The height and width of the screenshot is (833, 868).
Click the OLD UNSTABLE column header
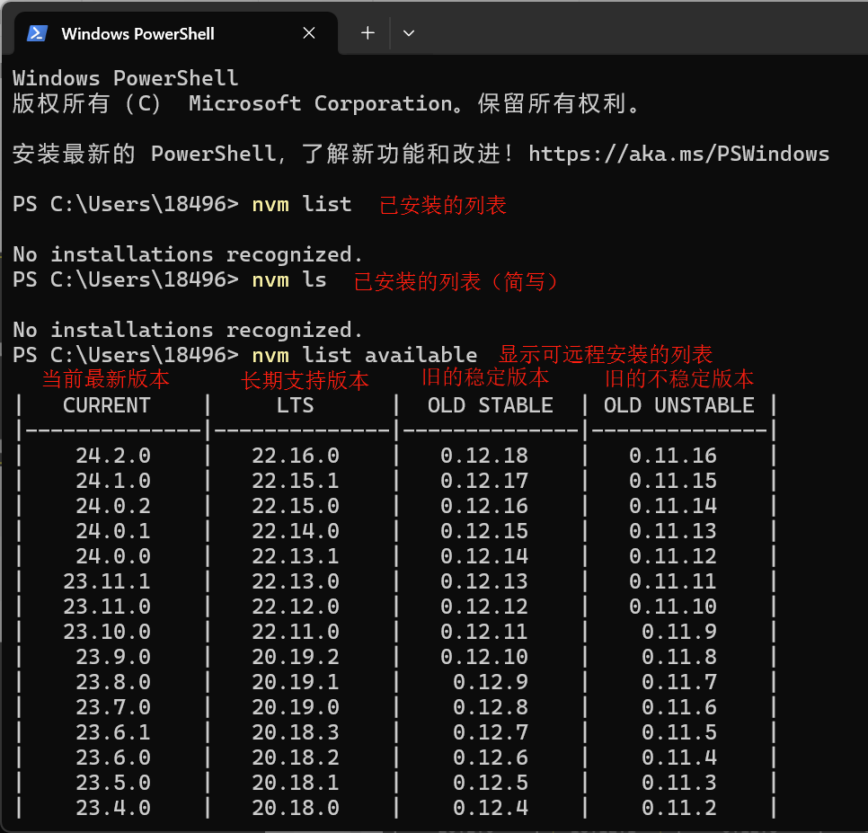[x=678, y=405]
